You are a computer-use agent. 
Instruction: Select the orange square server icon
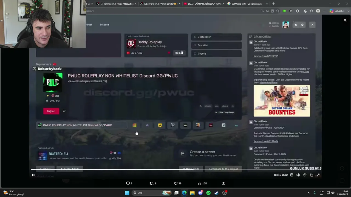click(134, 125)
